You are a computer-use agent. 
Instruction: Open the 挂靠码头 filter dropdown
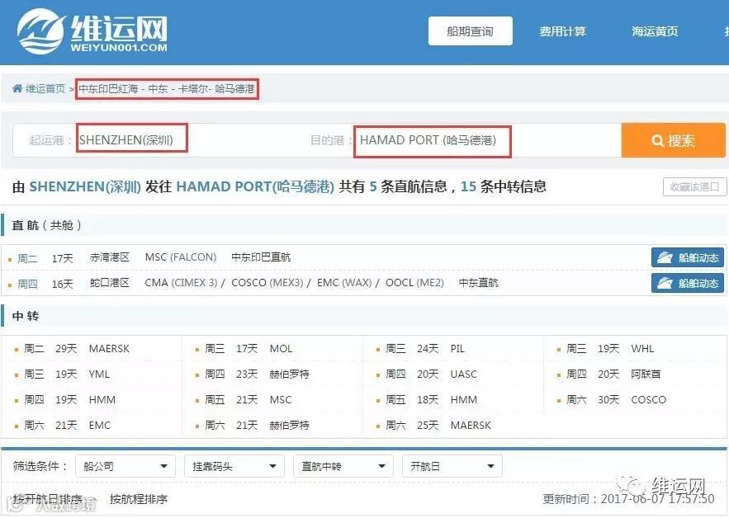[234, 466]
